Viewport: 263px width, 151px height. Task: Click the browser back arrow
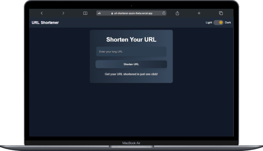click(42, 13)
